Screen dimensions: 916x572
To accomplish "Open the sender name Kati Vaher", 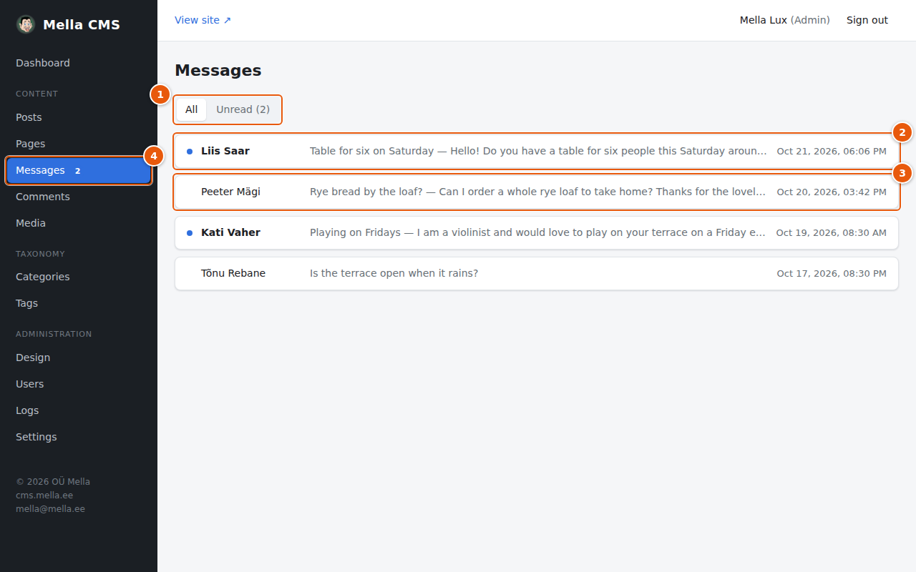I will click(x=230, y=232).
